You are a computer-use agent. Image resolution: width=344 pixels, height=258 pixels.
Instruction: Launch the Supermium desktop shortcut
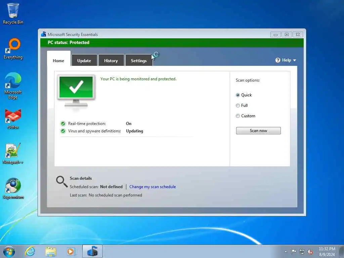(13, 188)
